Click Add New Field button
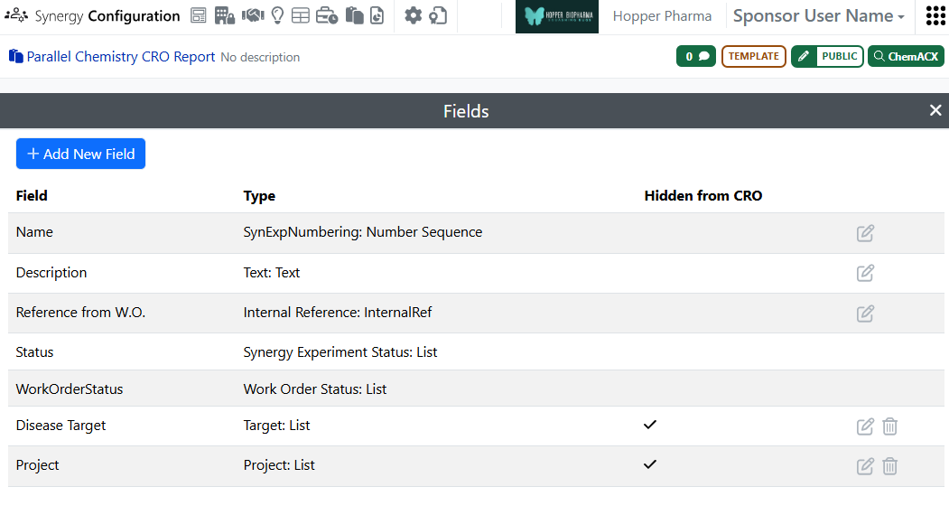The height and width of the screenshot is (515, 949). coord(80,154)
